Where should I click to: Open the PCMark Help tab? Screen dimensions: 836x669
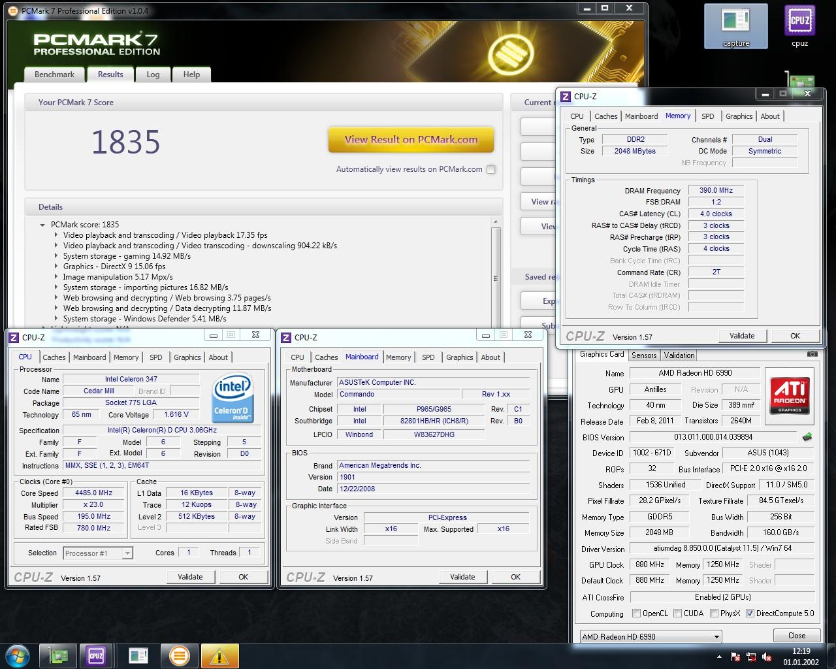pyautogui.click(x=191, y=74)
